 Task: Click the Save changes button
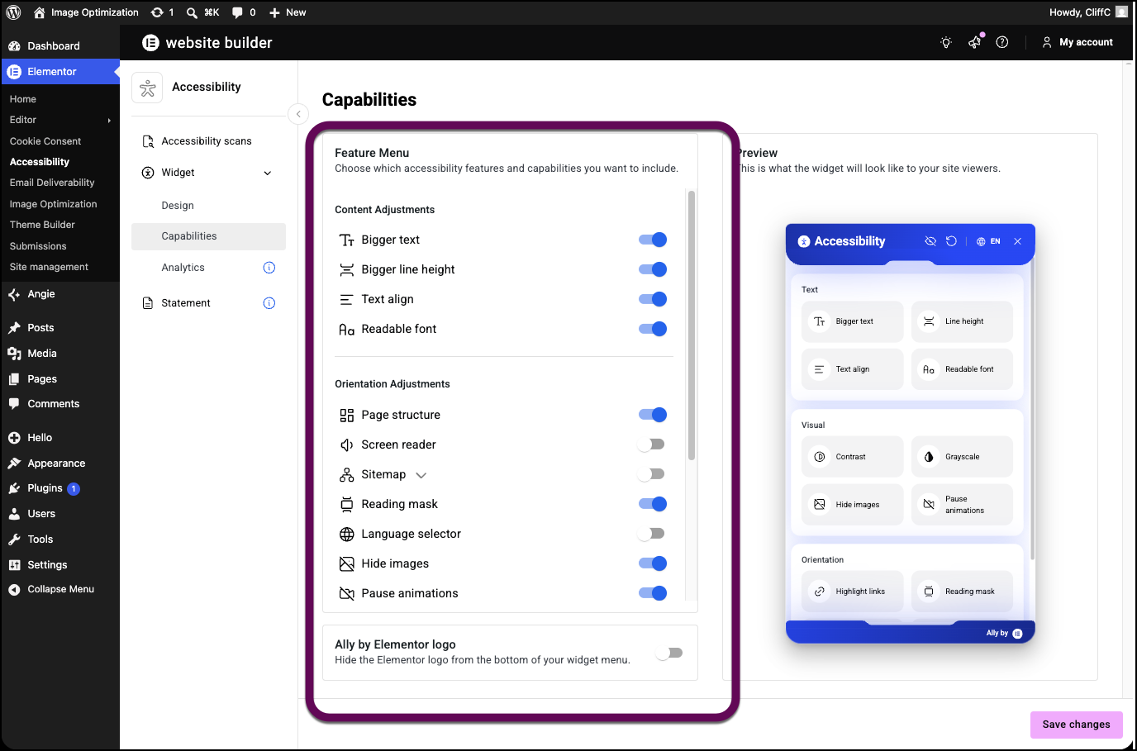coord(1076,725)
